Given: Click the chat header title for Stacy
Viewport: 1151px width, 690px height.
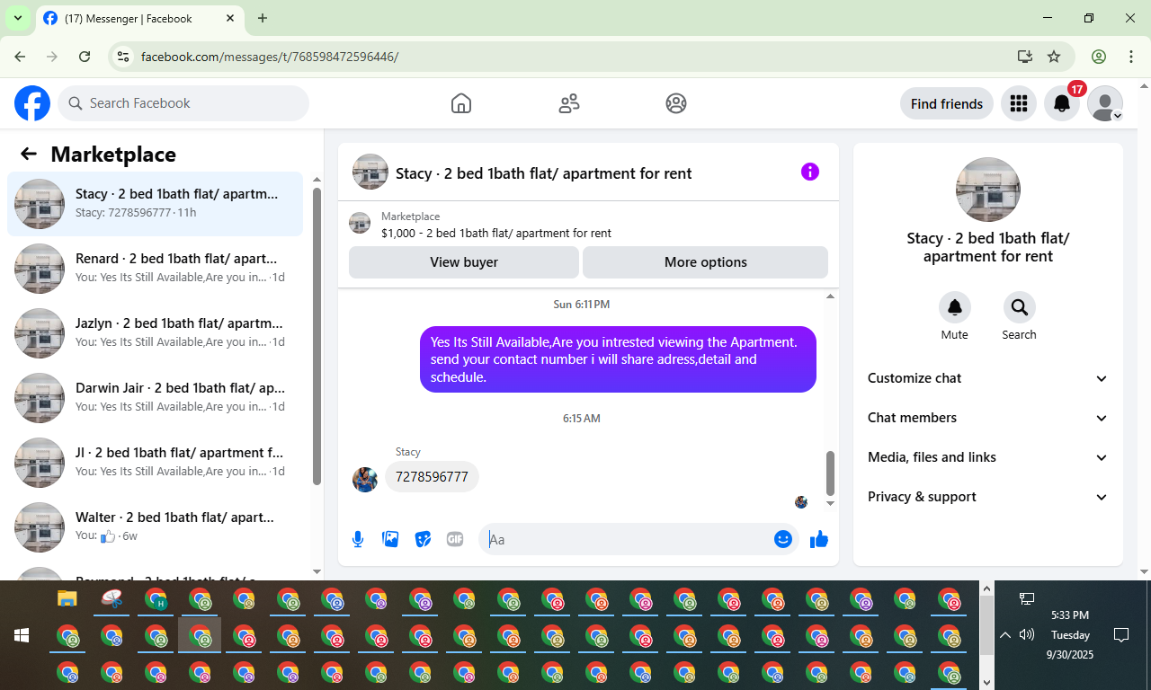Looking at the screenshot, I should pyautogui.click(x=544, y=173).
